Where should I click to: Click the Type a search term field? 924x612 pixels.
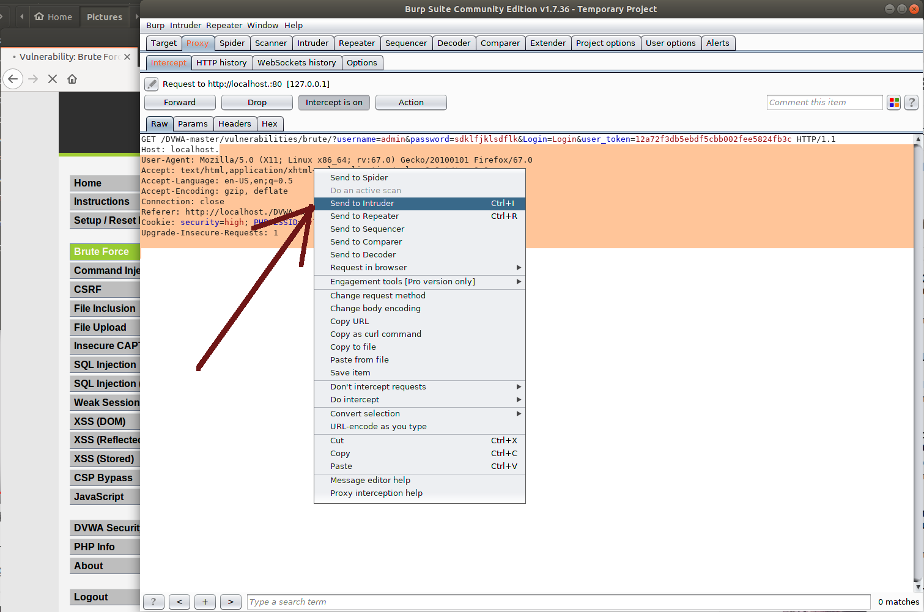pos(558,602)
